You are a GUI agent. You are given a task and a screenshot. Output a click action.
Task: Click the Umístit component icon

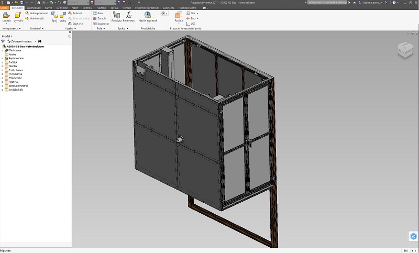6,16
